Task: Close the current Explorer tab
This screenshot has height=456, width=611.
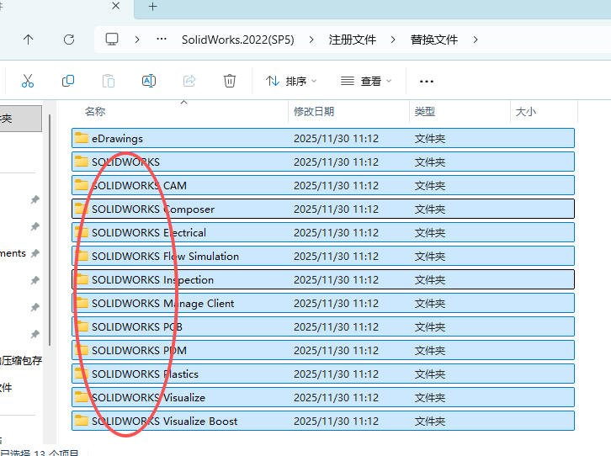Action: pos(116,6)
